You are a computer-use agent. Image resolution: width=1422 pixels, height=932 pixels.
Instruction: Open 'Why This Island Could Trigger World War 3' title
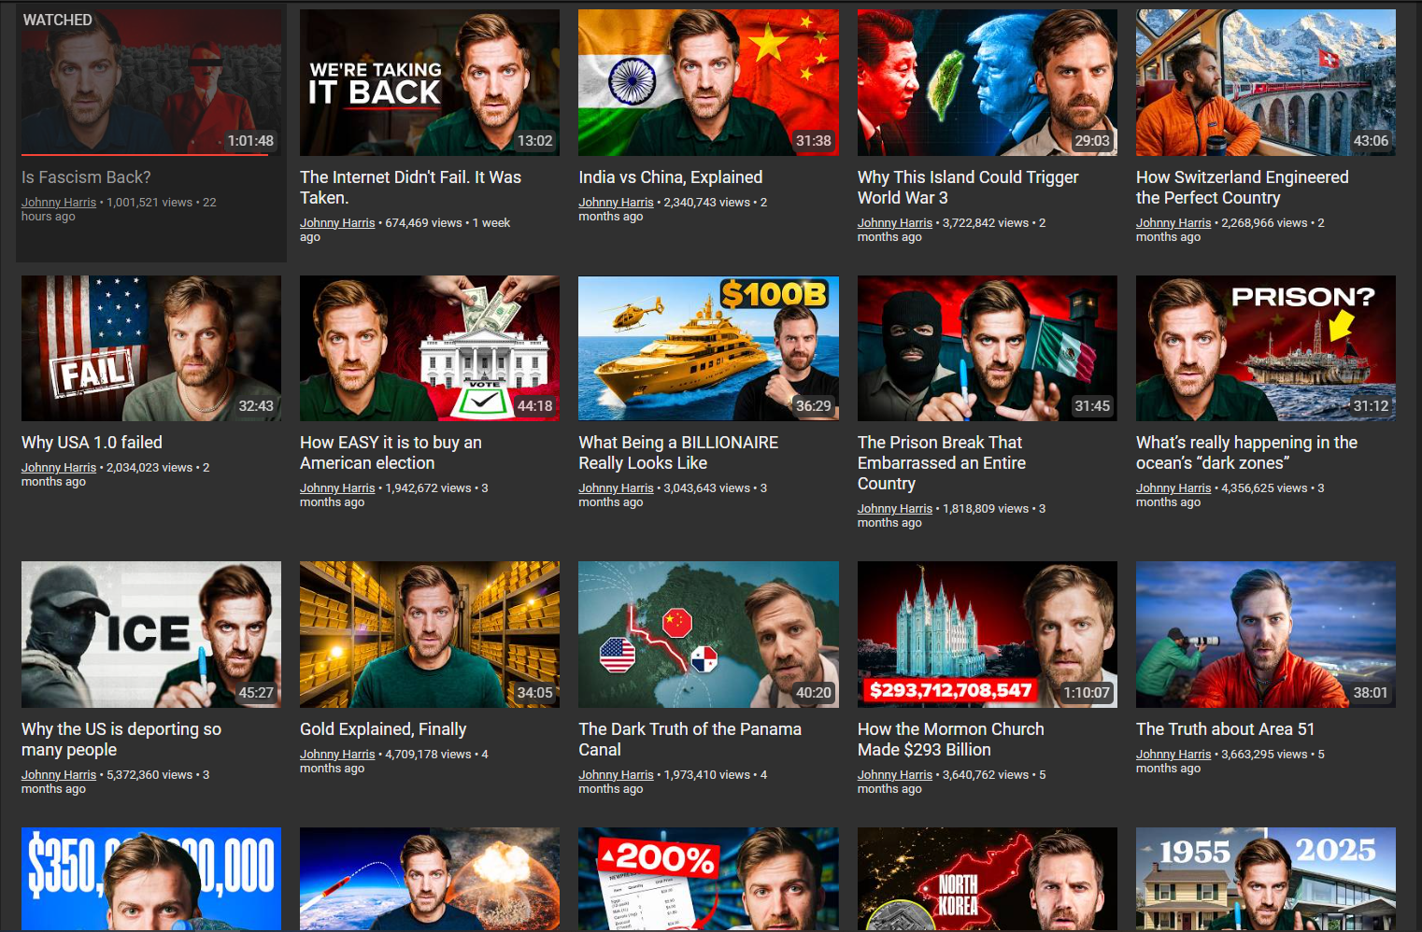click(x=968, y=188)
